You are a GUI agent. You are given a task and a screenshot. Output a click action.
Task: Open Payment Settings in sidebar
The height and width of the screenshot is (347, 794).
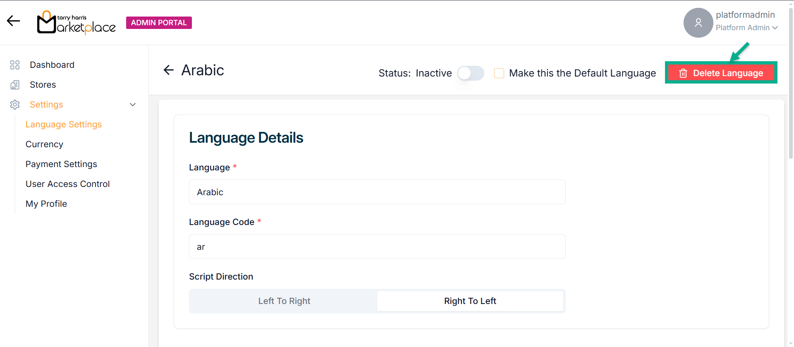(x=61, y=164)
